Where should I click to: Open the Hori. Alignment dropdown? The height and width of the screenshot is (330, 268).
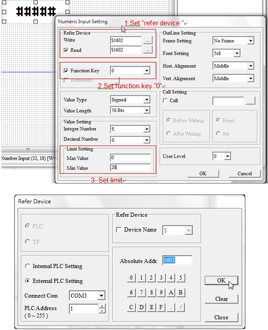pos(250,66)
